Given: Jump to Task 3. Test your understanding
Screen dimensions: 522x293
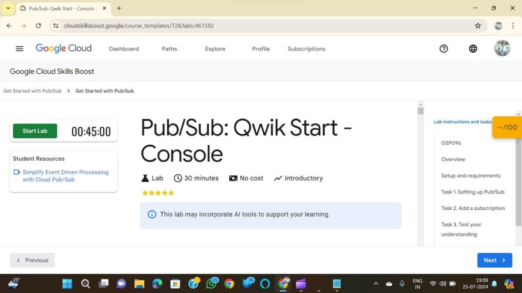Looking at the screenshot, I should [x=461, y=230].
